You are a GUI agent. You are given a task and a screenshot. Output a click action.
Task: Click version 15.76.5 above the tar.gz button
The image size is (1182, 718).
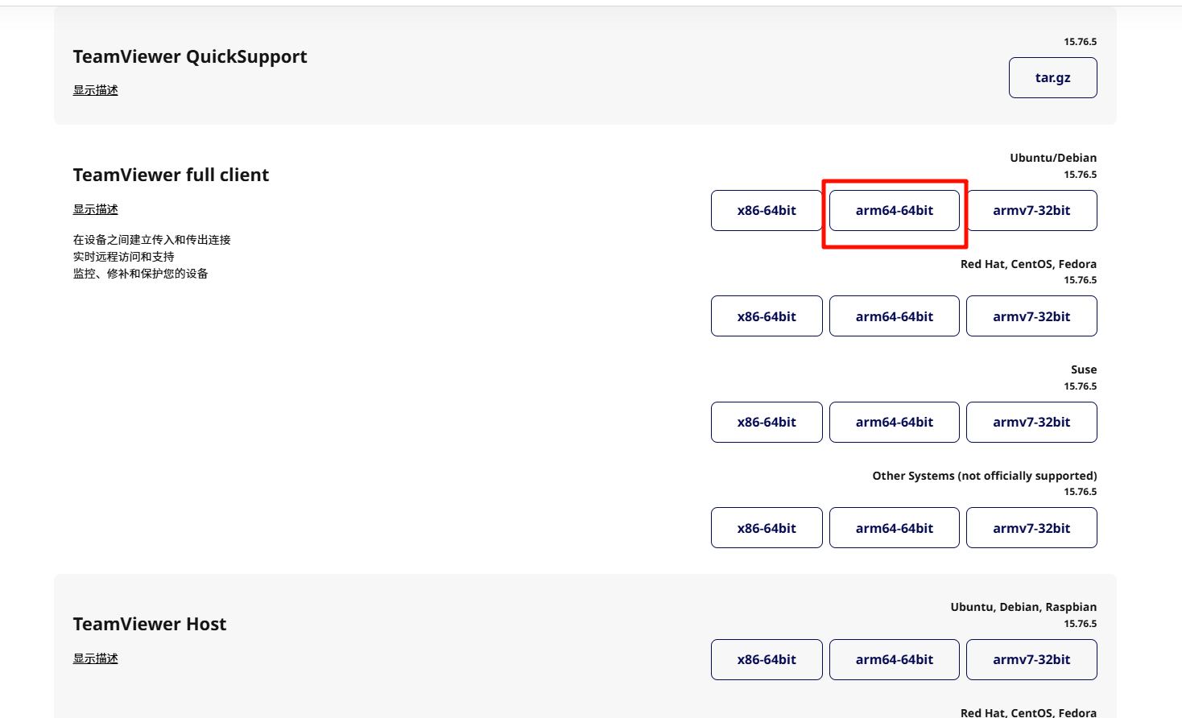pyautogui.click(x=1080, y=42)
